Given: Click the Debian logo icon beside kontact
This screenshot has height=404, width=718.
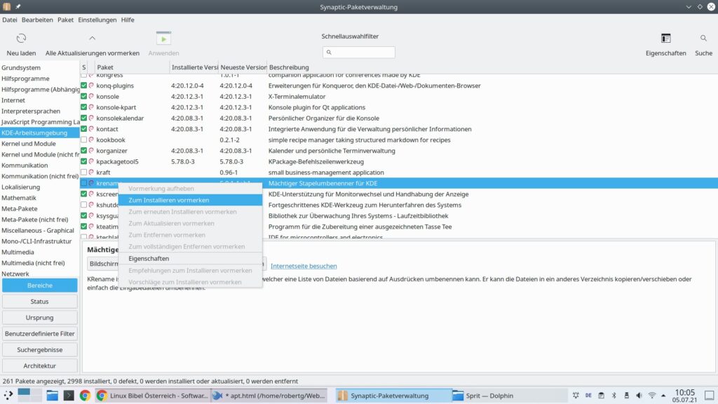Looking at the screenshot, I should point(91,129).
